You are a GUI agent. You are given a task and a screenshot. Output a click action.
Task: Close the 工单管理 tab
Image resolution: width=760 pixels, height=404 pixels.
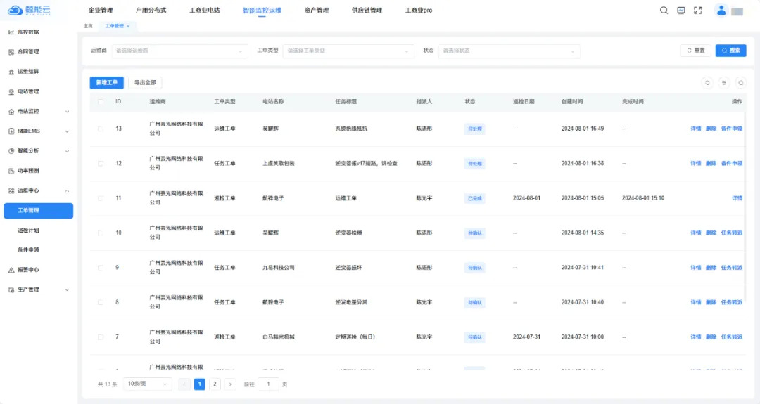click(x=127, y=26)
